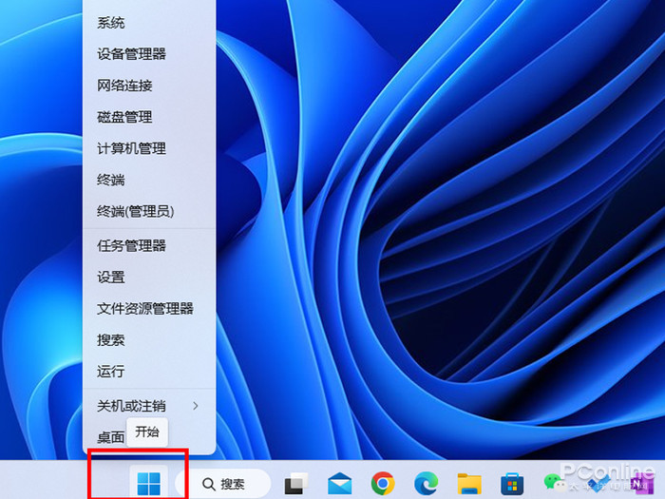Open 磁盘管理 from the menu
This screenshot has height=499, width=665.
coord(149,117)
